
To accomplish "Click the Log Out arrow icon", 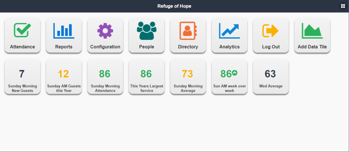I will (270, 31).
